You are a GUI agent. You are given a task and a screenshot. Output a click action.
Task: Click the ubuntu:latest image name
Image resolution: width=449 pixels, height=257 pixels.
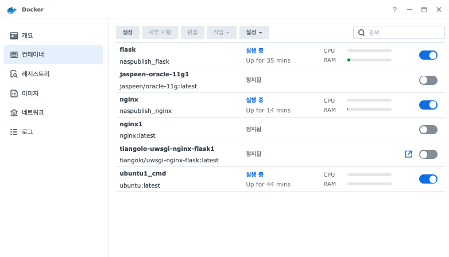tap(140, 185)
